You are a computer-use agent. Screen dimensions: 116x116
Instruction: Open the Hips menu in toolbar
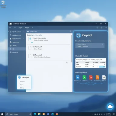[20, 27]
